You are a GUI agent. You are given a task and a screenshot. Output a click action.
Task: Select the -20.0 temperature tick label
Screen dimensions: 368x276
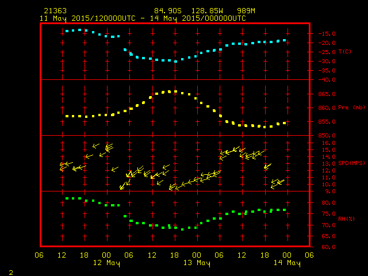327,43
